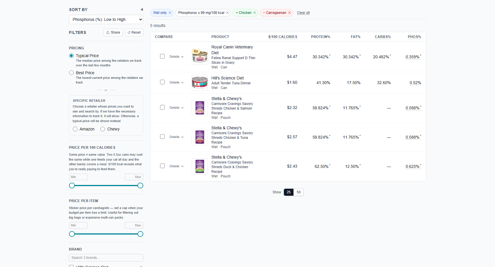Check compare box for Hill's Science Diet
The width and height of the screenshot is (495, 267).
pos(162,82)
